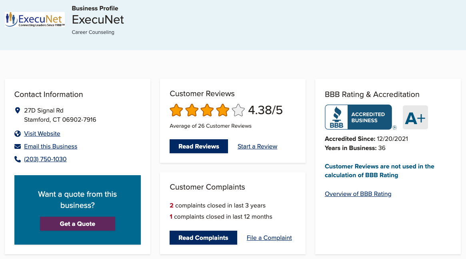This screenshot has height=259, width=466.
Task: Click the map pin address icon
Action: pos(18,111)
